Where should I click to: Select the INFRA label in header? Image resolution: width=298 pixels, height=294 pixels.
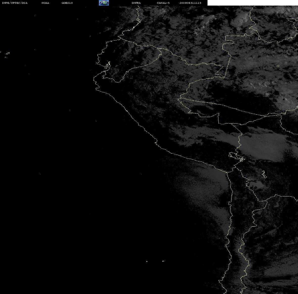coord(136,3)
